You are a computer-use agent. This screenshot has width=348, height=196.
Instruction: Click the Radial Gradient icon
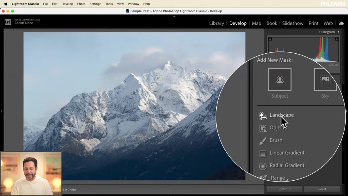(263, 166)
